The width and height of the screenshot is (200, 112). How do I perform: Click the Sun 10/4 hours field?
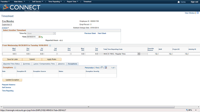point(64,54)
